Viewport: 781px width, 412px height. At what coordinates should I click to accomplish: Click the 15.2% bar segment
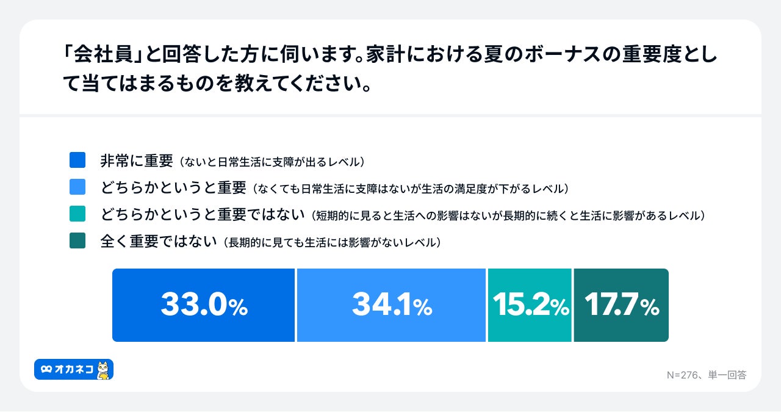pyautogui.click(x=530, y=305)
